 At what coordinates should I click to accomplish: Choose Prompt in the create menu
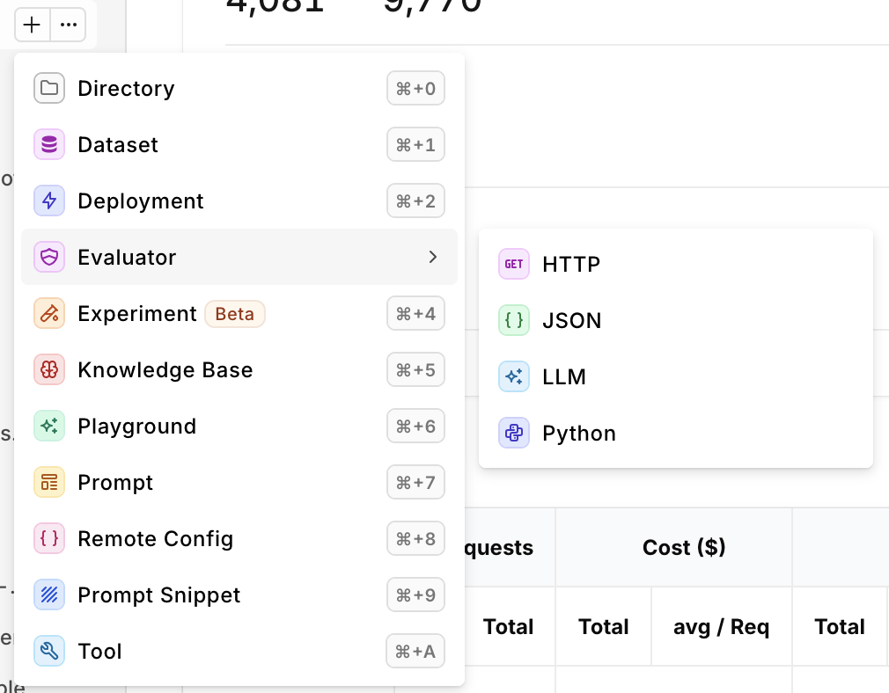115,483
